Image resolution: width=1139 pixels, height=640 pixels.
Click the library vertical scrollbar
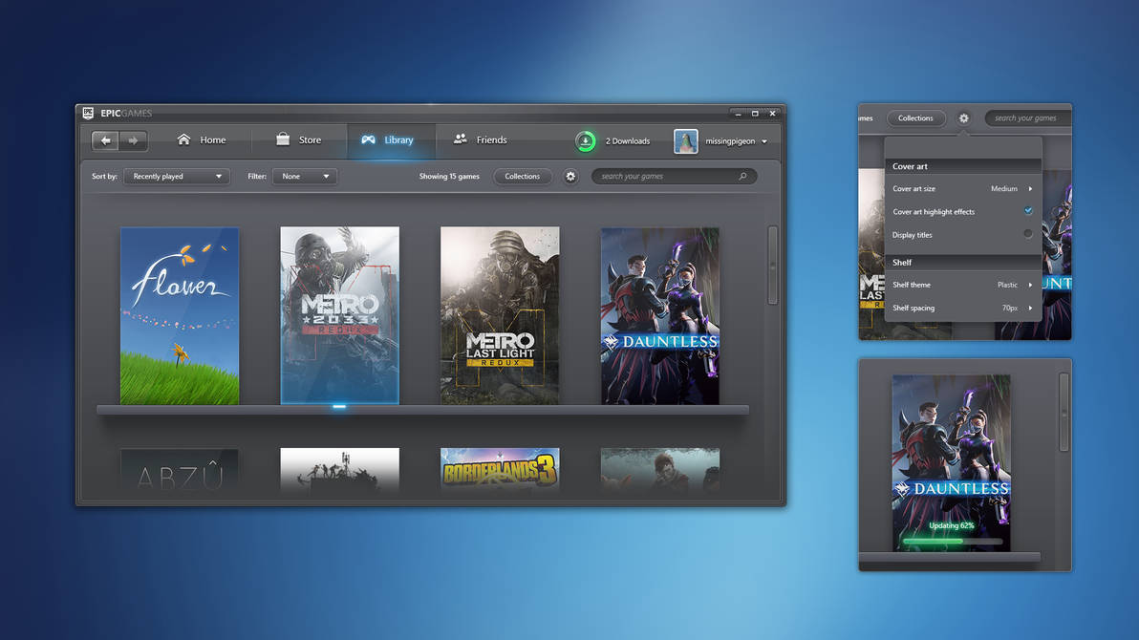click(x=773, y=266)
